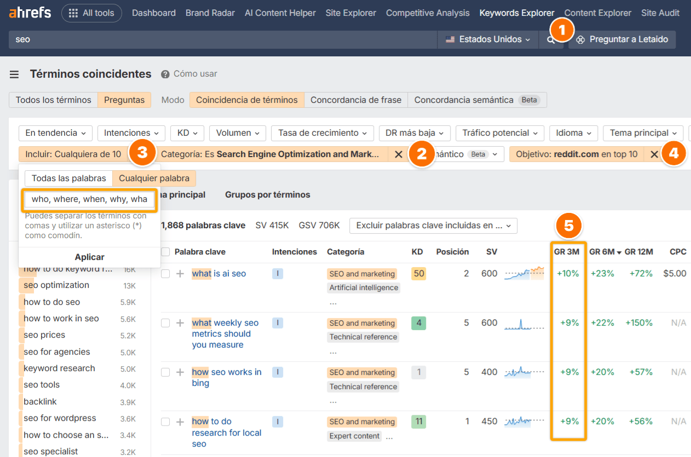This screenshot has width=691, height=457.
Task: Click Technical reference tag on bing row
Action: tap(363, 386)
